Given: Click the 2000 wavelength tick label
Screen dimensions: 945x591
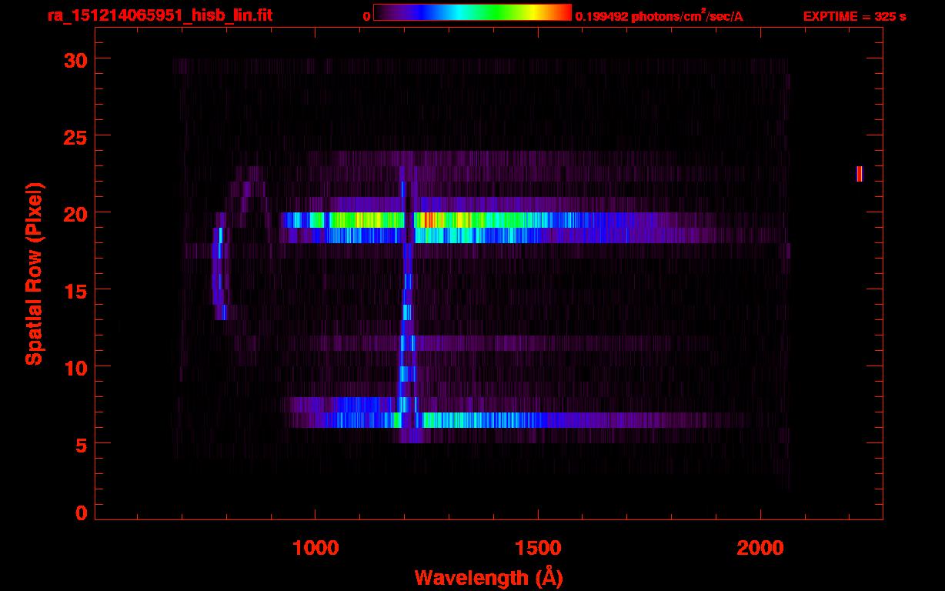Looking at the screenshot, I should tap(760, 548).
